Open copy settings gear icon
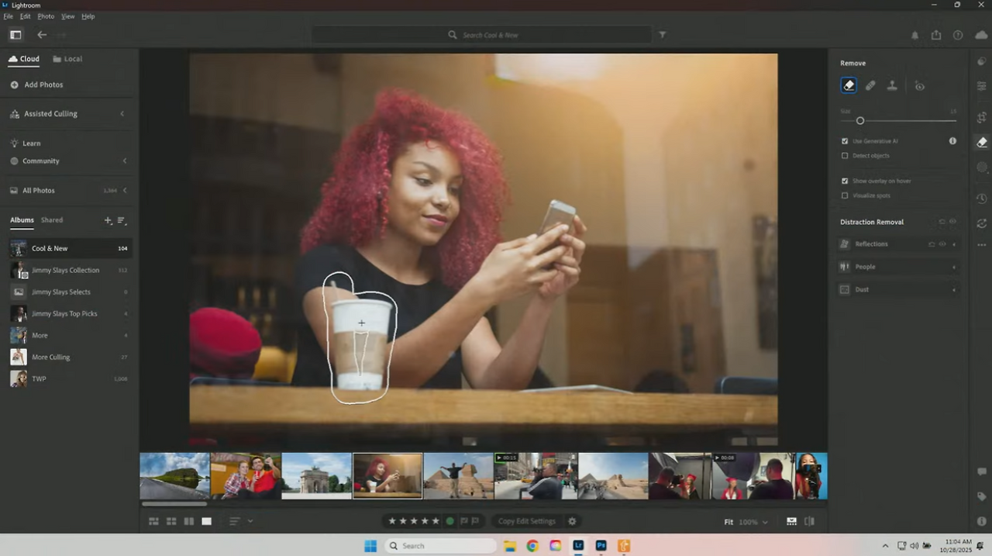Screen dimensions: 992x556 click(573, 521)
